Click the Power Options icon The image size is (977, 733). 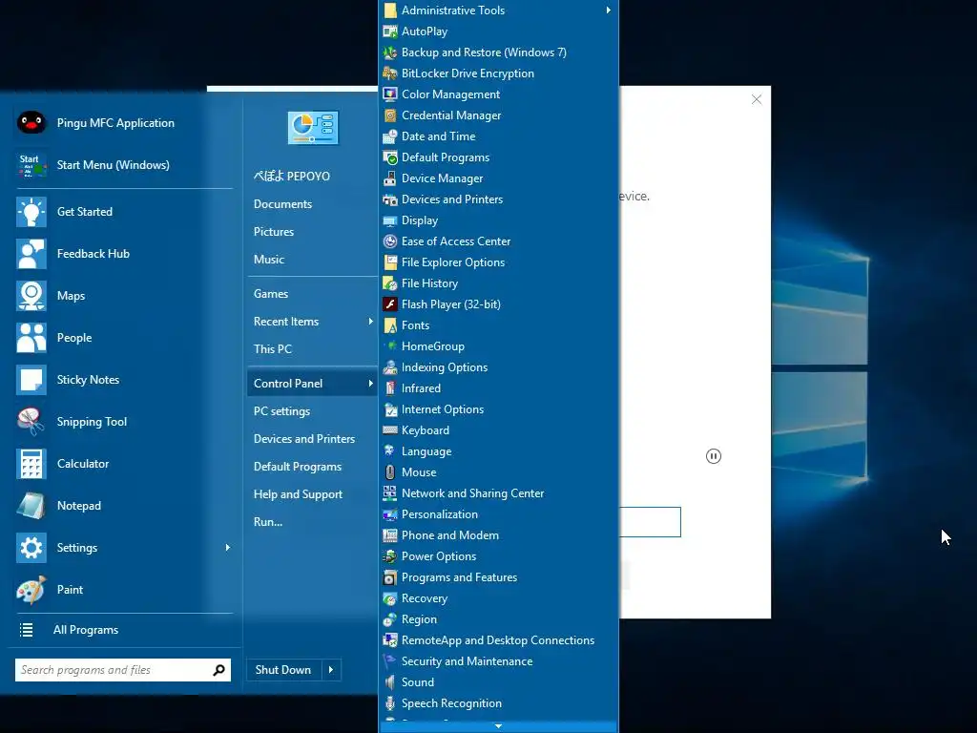pos(390,556)
